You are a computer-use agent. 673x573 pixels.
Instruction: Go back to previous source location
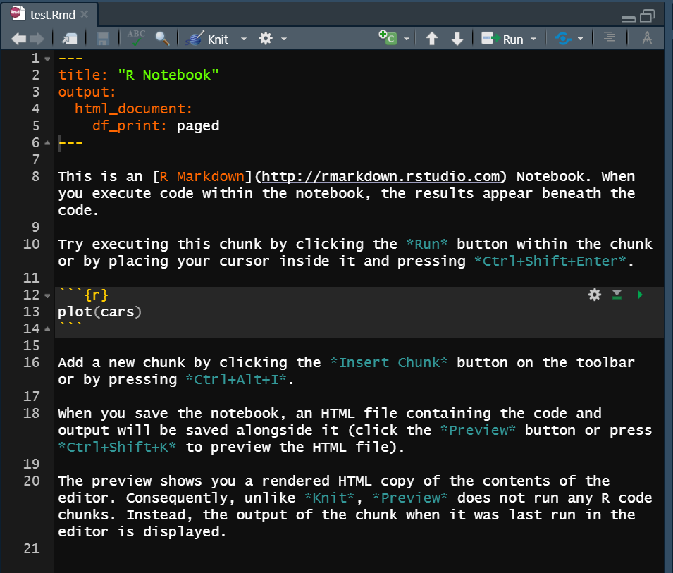[18, 39]
